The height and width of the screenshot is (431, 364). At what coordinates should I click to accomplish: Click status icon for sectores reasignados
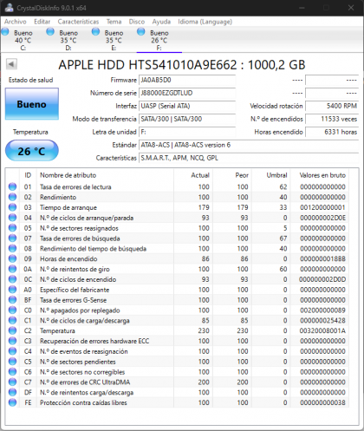pyautogui.click(x=12, y=228)
